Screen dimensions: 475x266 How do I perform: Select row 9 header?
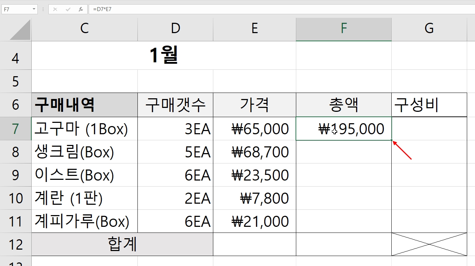point(16,175)
